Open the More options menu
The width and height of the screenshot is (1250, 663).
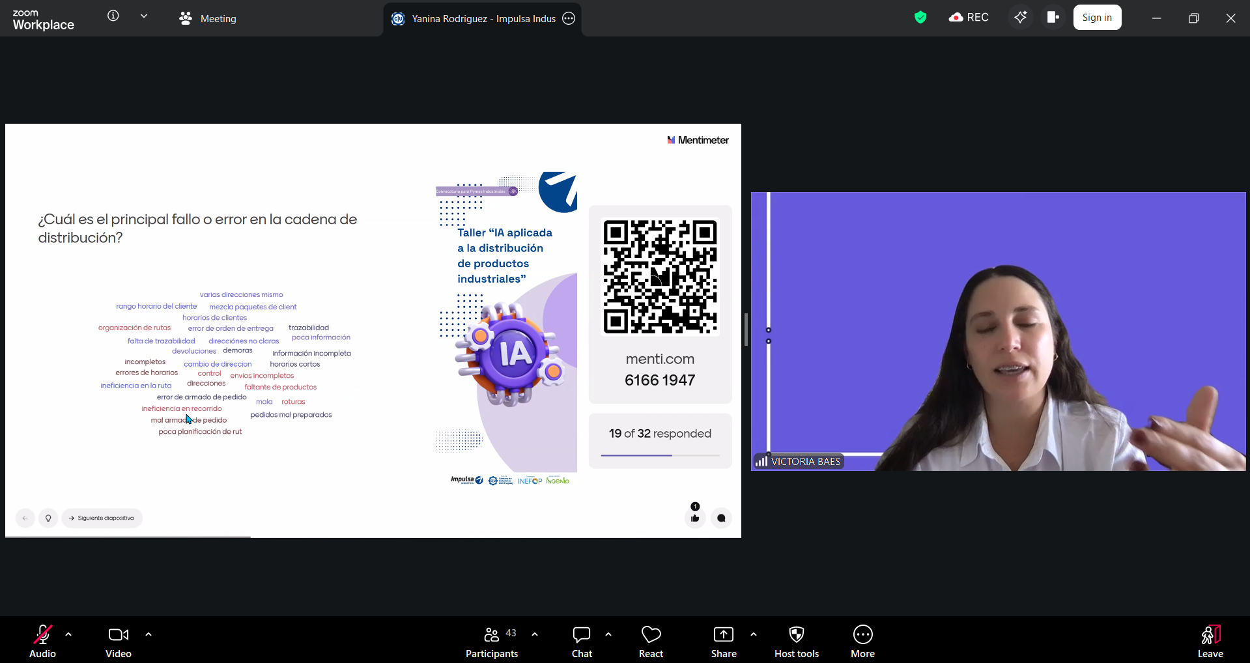point(862,642)
